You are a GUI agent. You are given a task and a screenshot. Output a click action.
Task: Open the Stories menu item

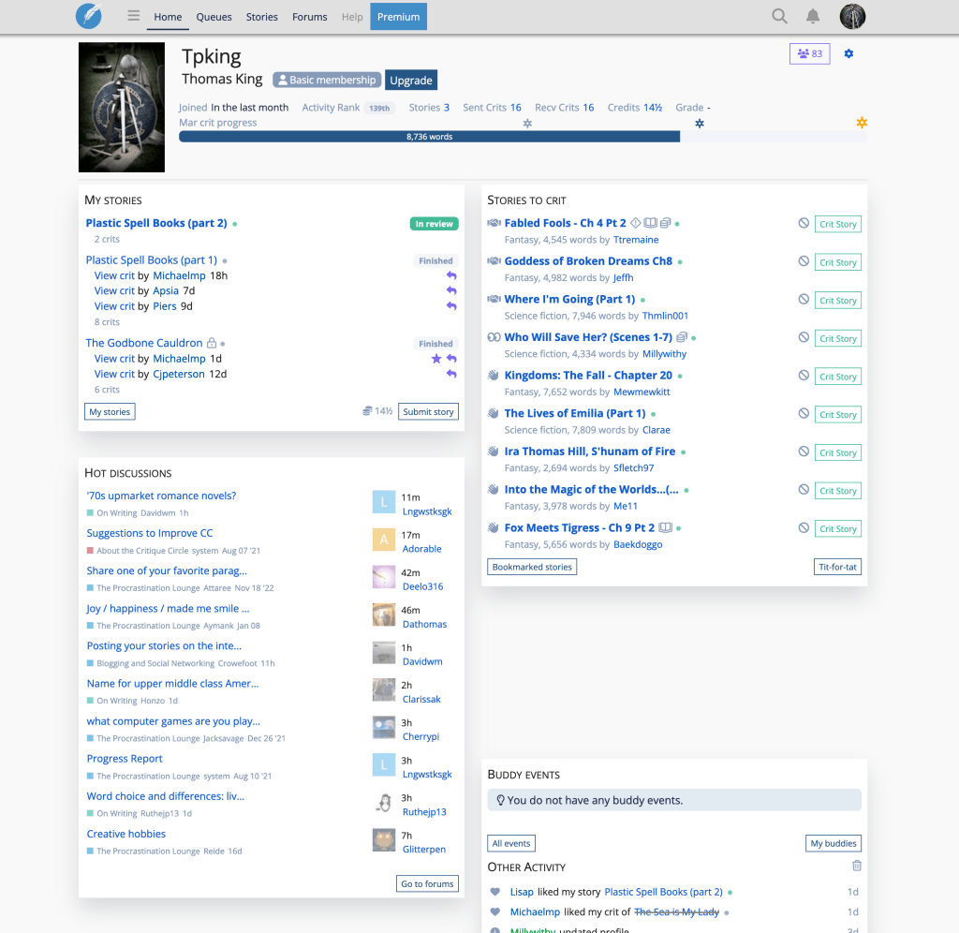pos(261,17)
